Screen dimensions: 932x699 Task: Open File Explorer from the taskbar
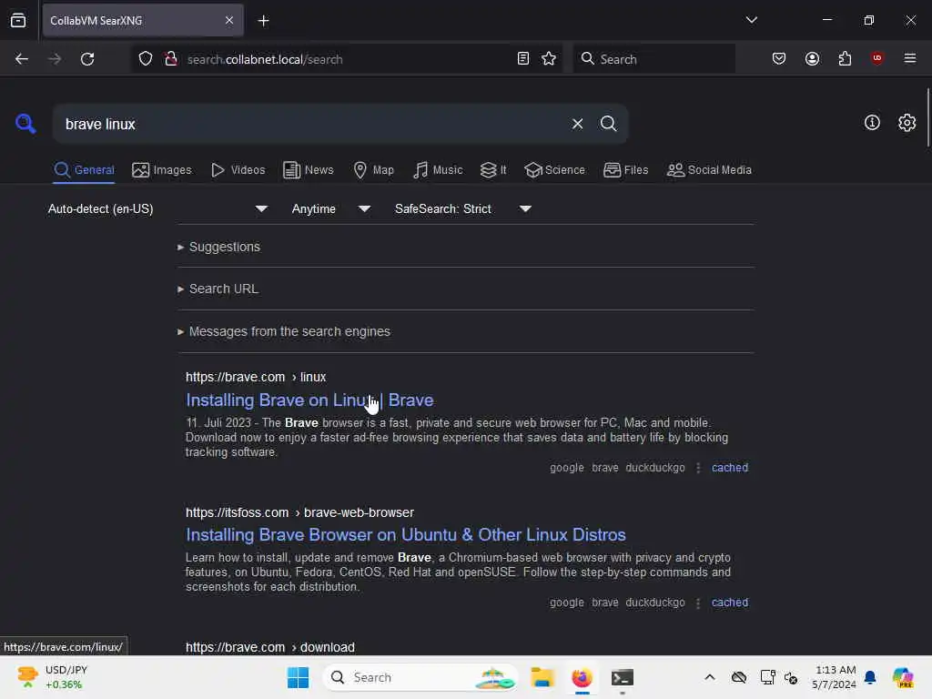click(x=542, y=677)
